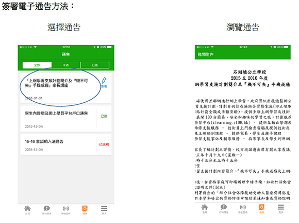The image size is (299, 223).
Task: Tap the green 已簽 status label
Action: (104, 116)
